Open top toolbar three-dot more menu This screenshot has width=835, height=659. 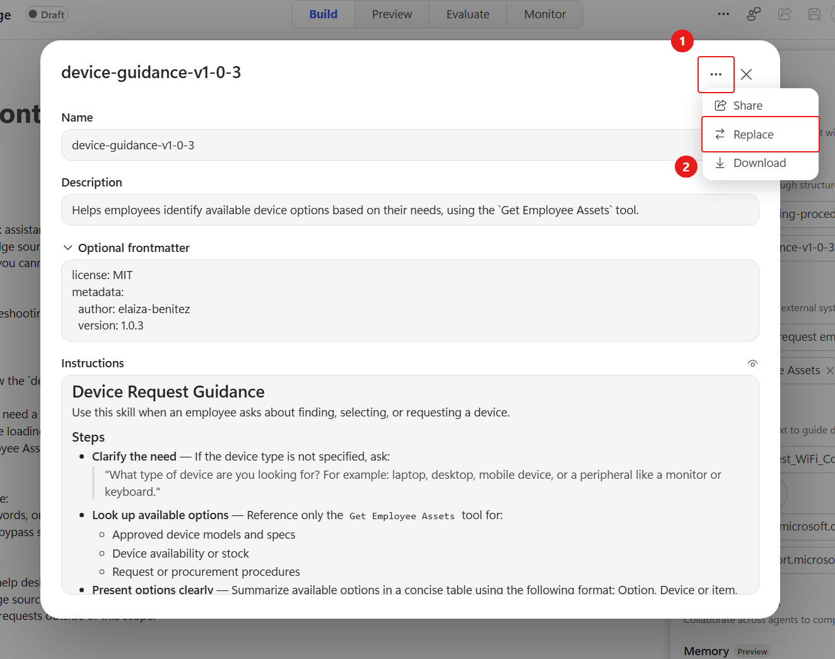tap(723, 14)
